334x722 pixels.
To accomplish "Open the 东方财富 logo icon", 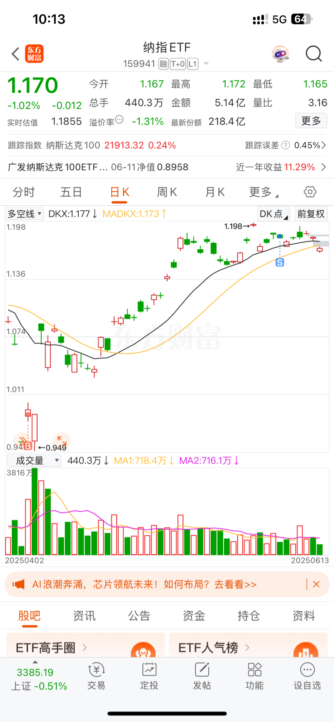I will (x=34, y=54).
